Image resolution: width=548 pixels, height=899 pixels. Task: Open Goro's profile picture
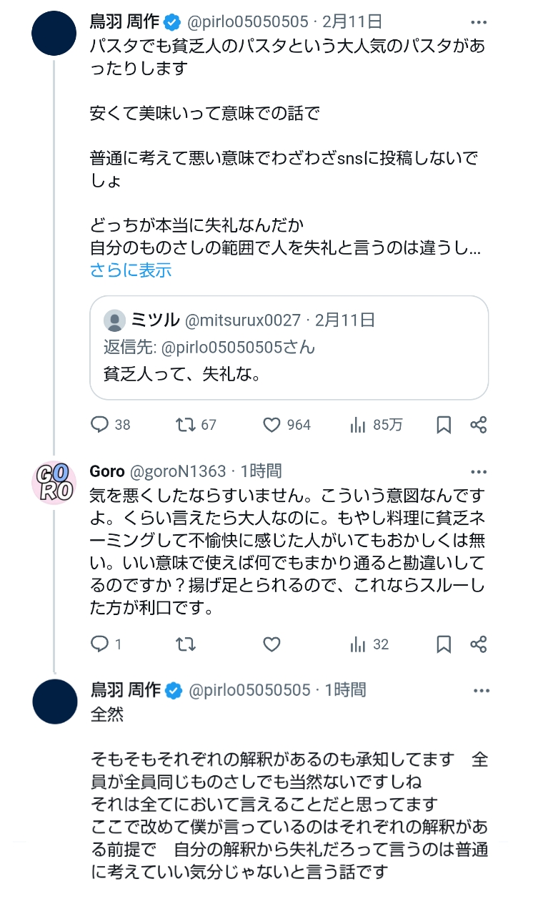(x=54, y=483)
